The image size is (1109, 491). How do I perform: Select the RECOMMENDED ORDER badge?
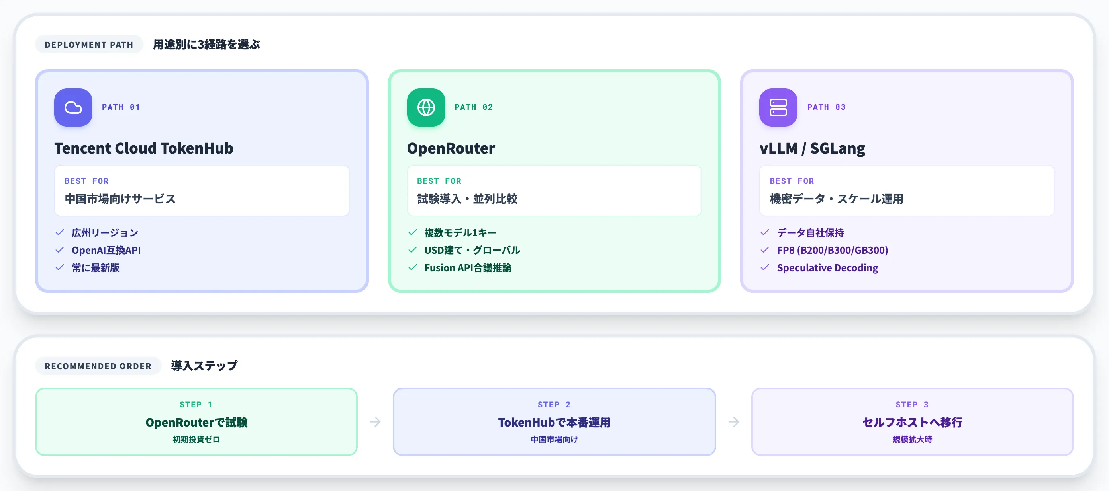pos(98,366)
